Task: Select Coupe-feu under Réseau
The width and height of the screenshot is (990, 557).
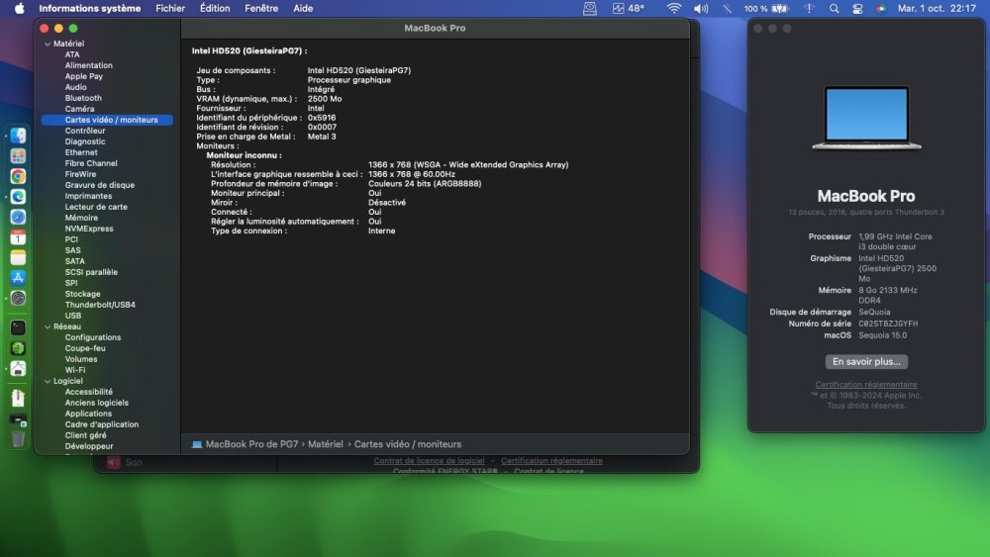Action: click(x=84, y=348)
